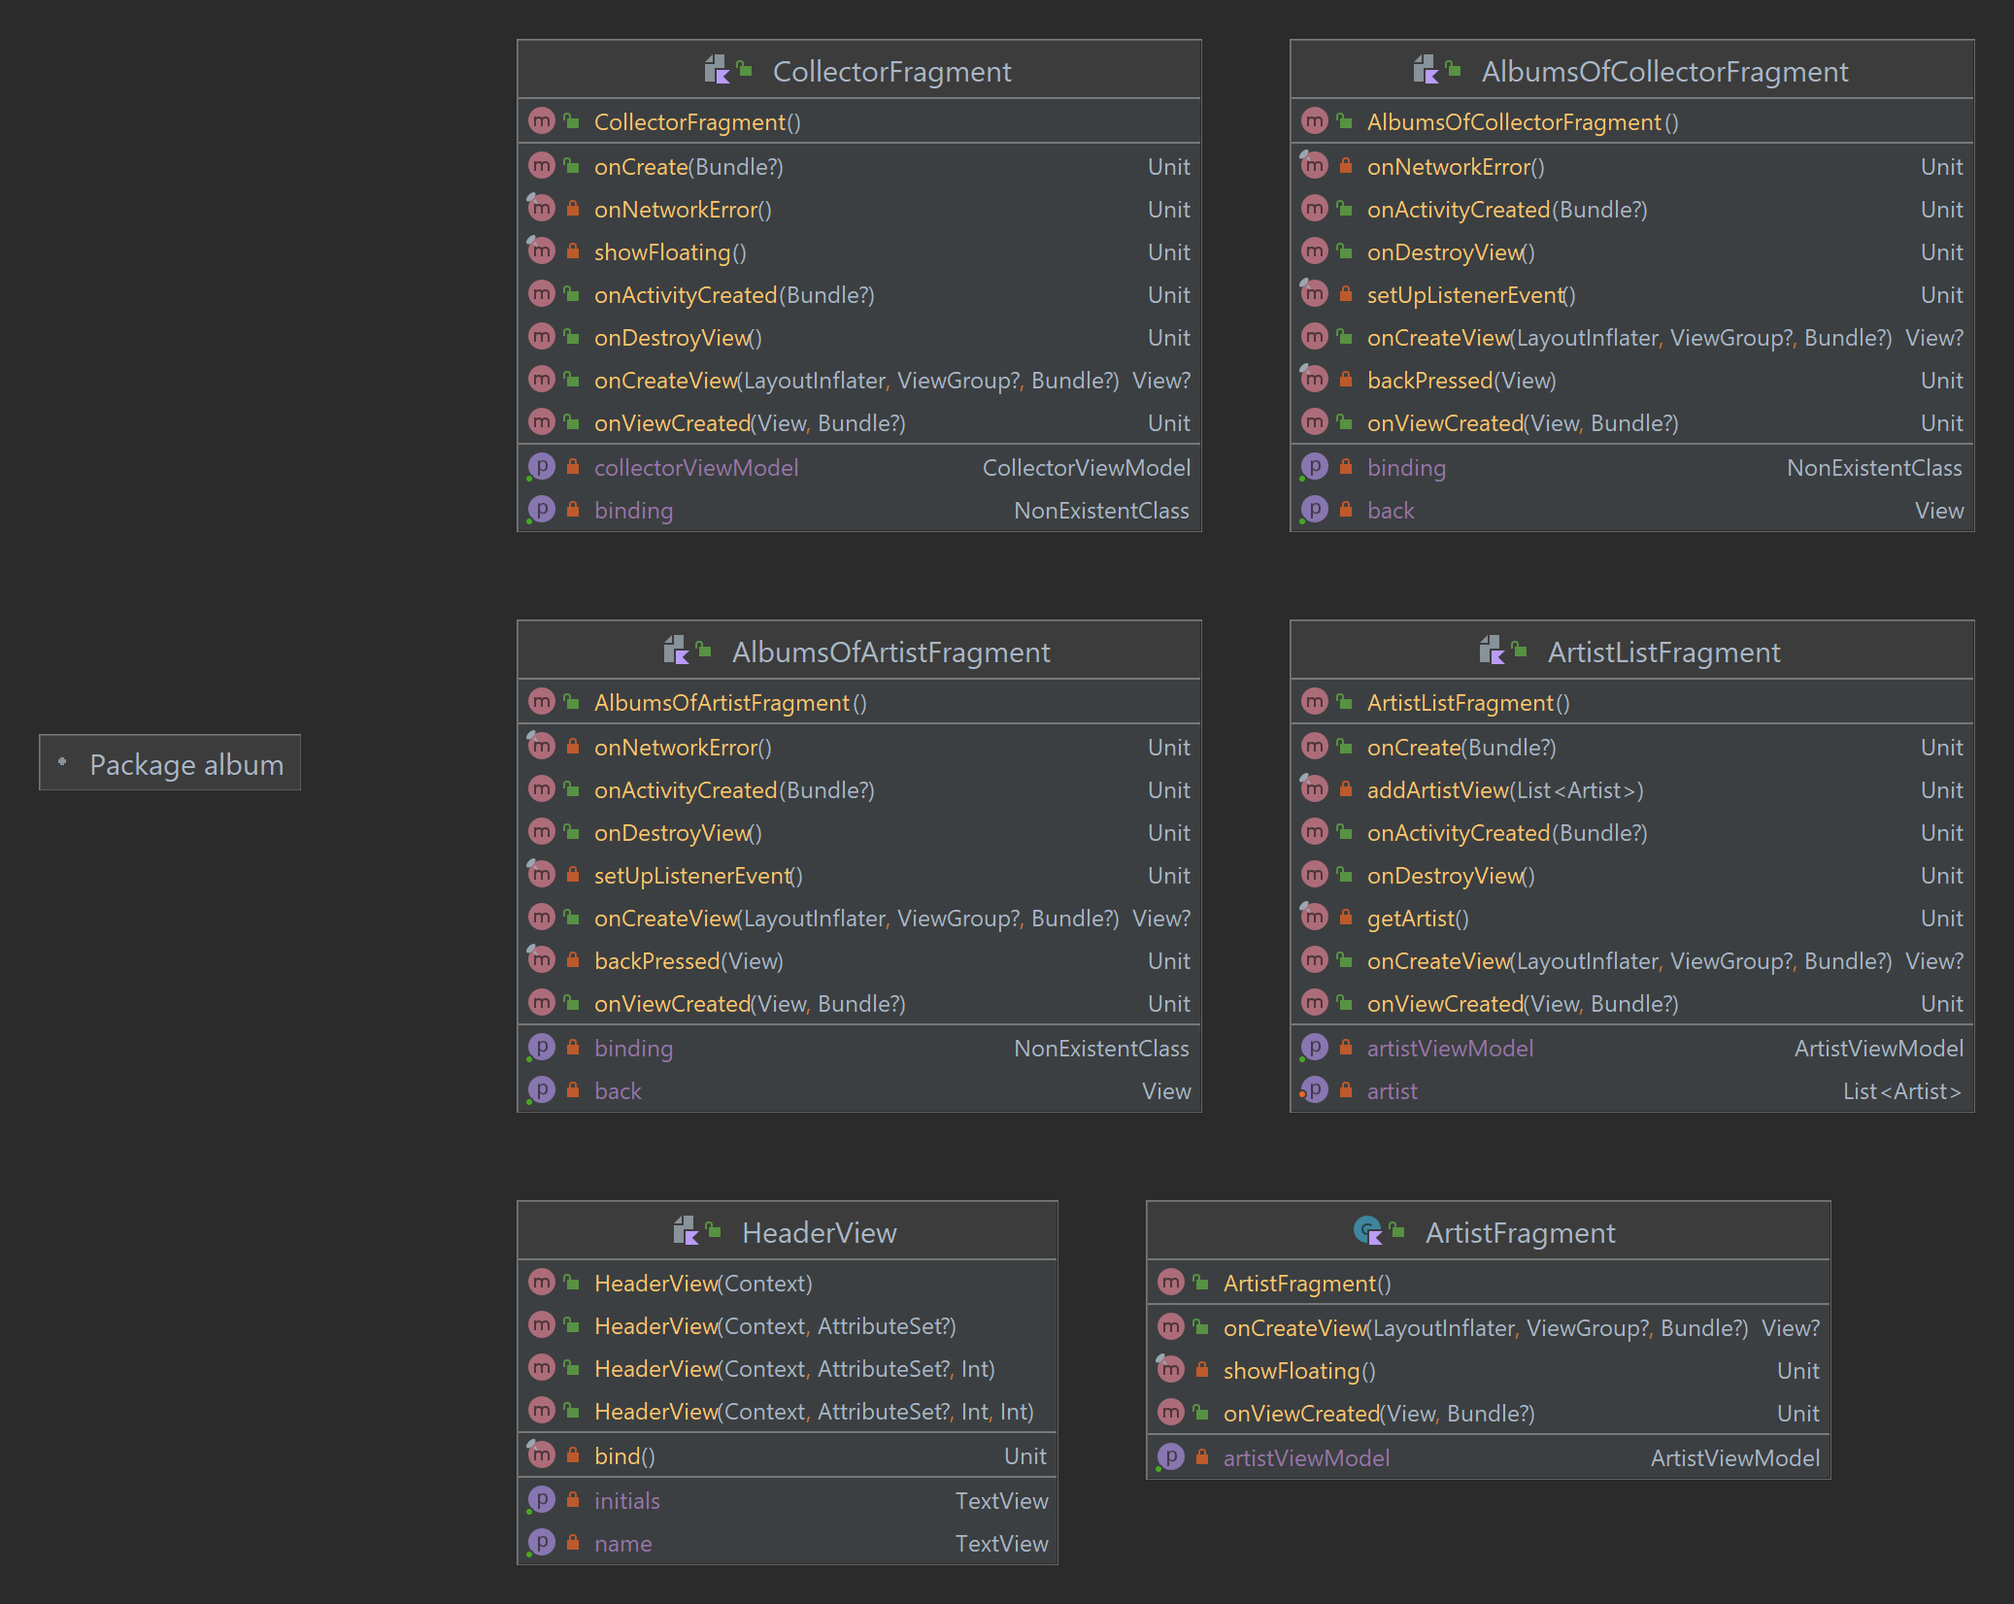Select the Package album node
Image resolution: width=2014 pixels, height=1604 pixels.
tap(170, 763)
